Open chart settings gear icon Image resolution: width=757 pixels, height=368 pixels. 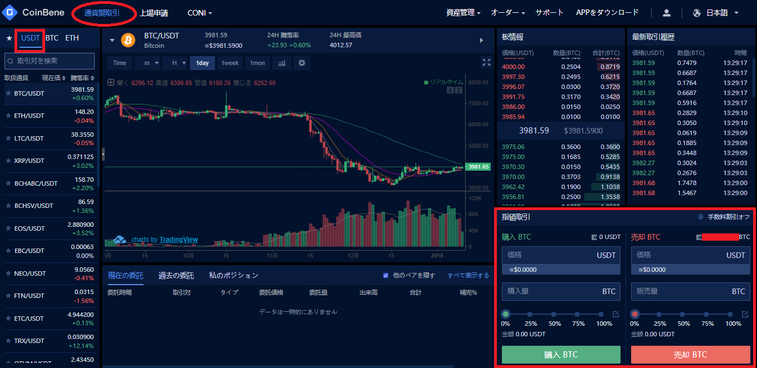pyautogui.click(x=302, y=63)
